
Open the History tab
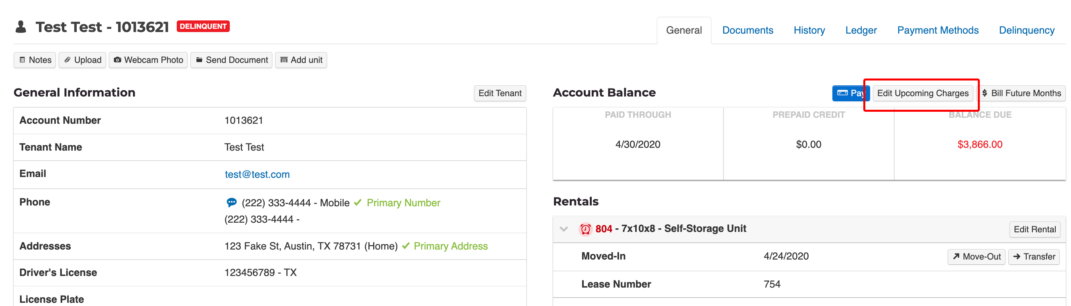(x=809, y=30)
